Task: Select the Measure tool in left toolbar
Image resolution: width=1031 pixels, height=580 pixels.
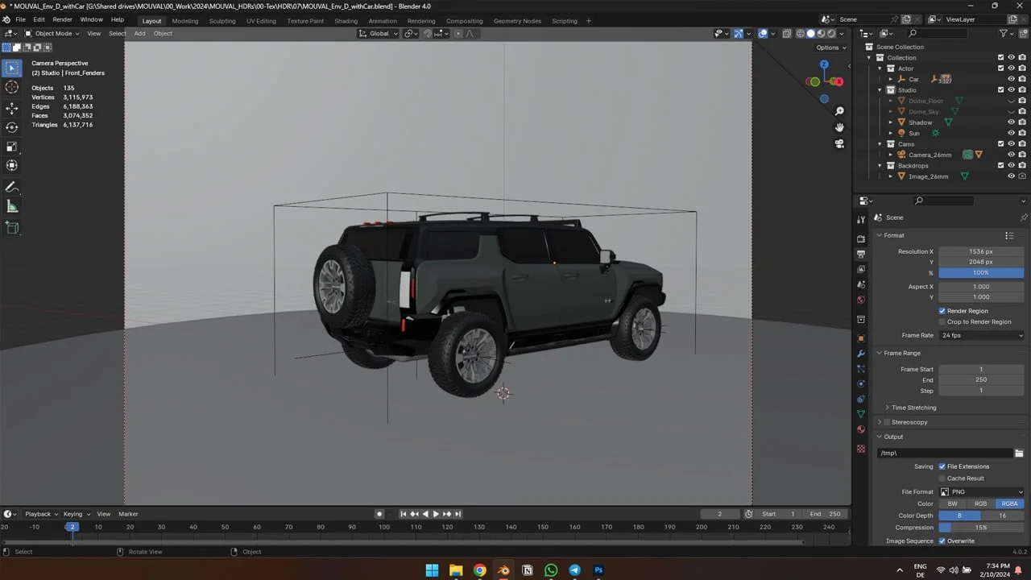Action: 11,206
